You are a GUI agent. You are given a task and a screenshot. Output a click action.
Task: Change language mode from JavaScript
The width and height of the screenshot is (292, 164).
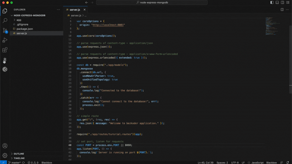tap(258, 162)
